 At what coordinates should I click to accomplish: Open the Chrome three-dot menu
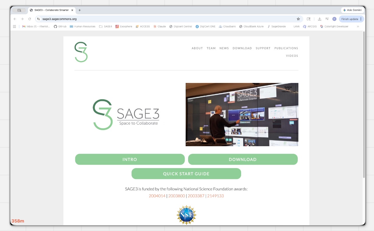tap(361, 19)
